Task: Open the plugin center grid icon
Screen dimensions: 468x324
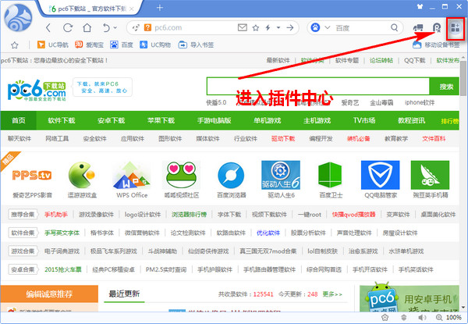Action: [456, 28]
